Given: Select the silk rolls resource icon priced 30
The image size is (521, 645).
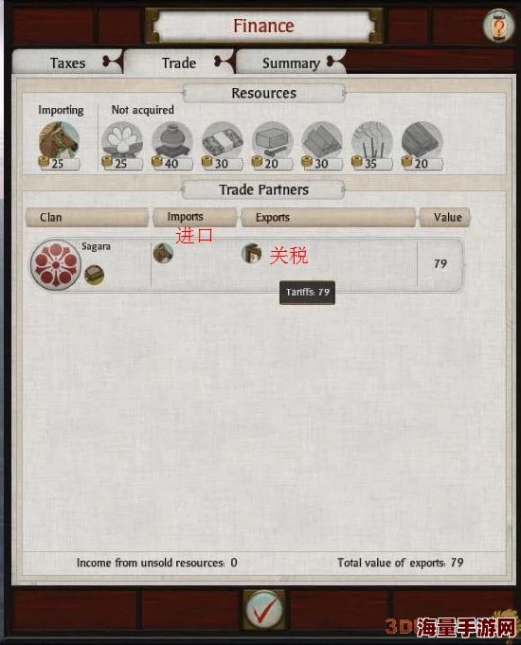Looking at the screenshot, I should tap(223, 141).
